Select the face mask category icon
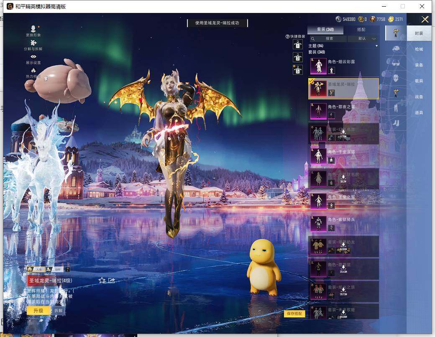Screen dimensions: 435x337 click(x=396, y=78)
